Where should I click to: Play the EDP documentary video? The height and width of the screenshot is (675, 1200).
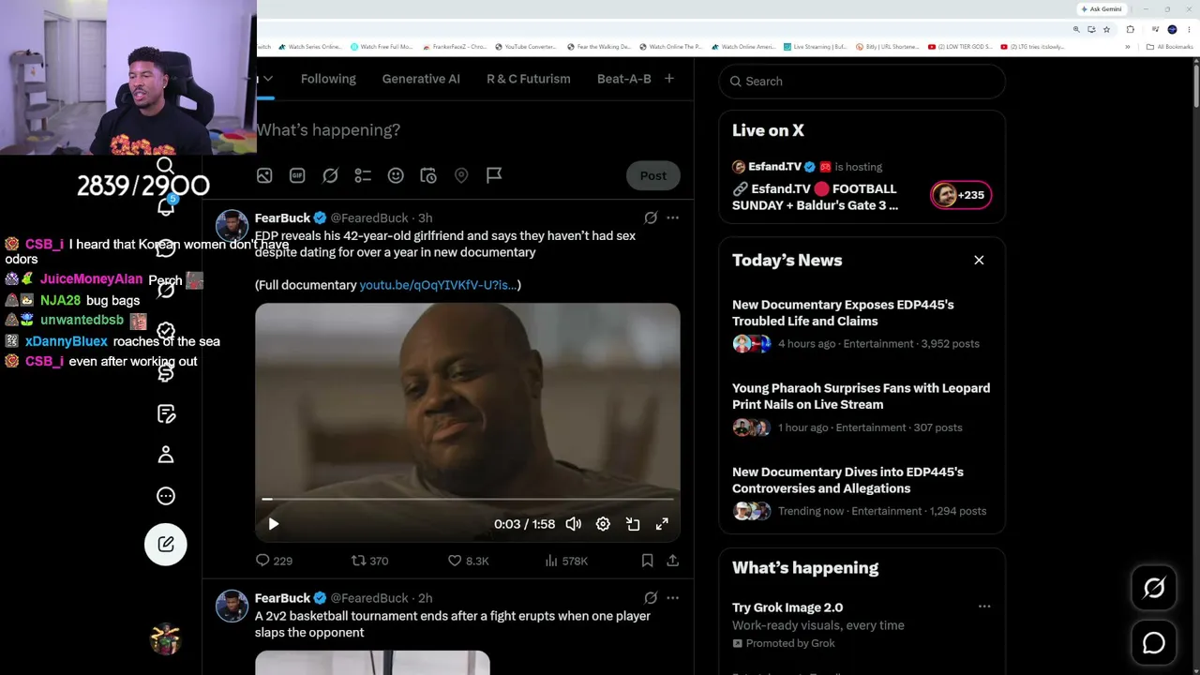tap(273, 524)
